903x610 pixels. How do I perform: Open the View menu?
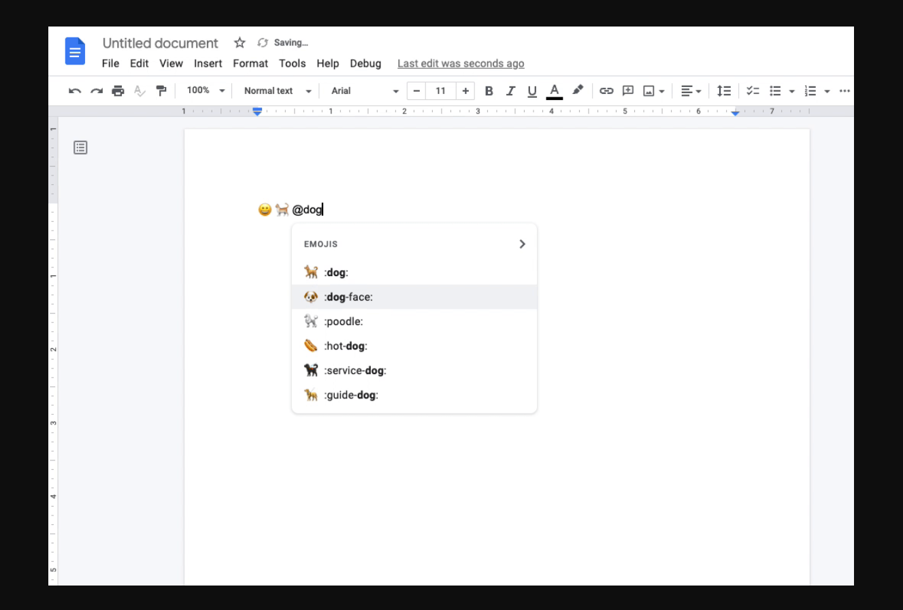click(171, 63)
